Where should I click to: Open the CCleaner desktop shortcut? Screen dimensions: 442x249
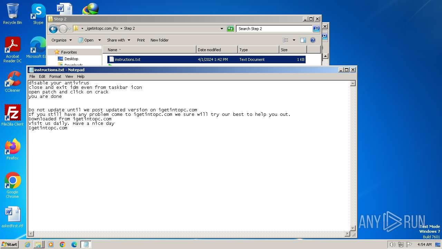(x=12, y=82)
